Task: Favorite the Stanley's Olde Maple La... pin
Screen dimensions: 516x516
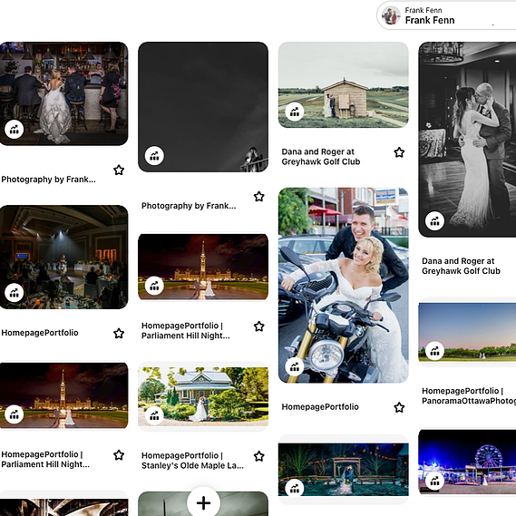Action: [259, 456]
